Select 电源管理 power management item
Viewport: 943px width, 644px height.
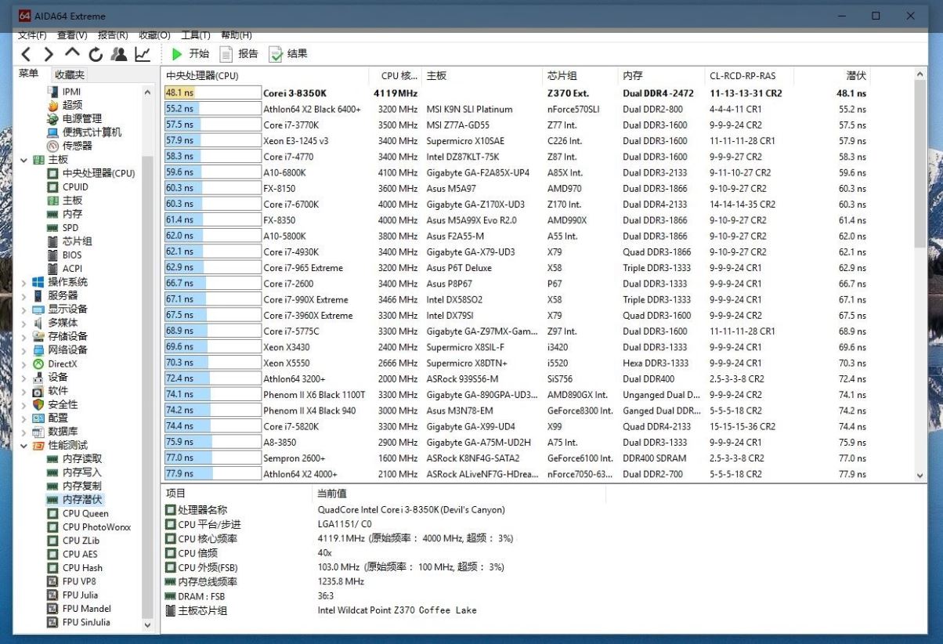click(82, 118)
